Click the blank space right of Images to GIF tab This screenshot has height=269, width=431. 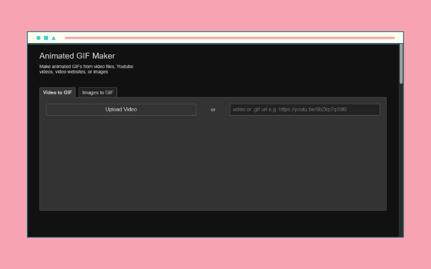(242, 91)
